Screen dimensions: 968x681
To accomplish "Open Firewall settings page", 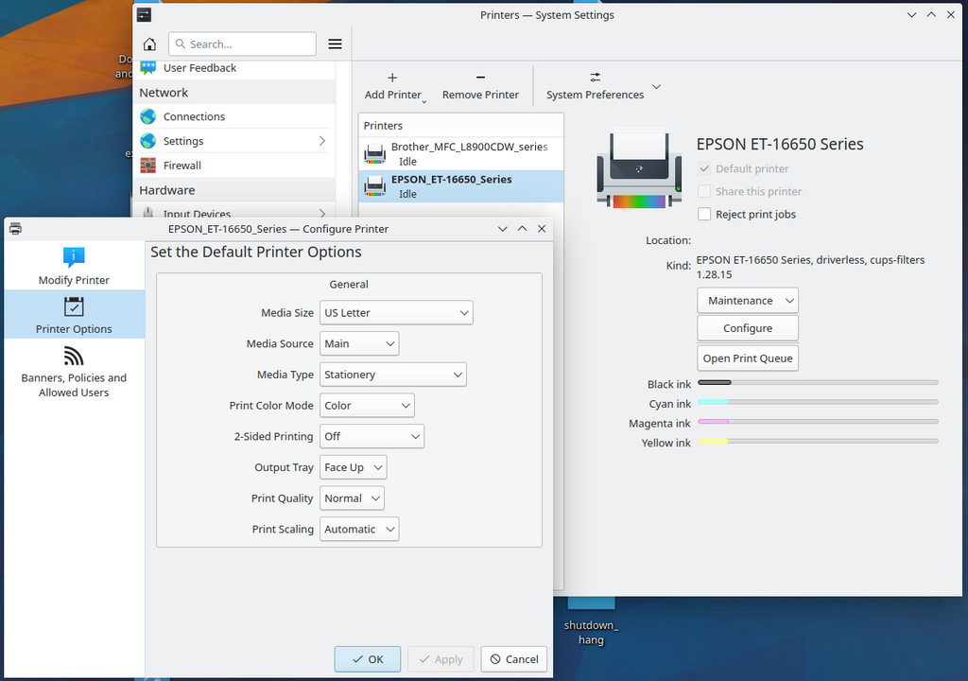I will 234,166.
